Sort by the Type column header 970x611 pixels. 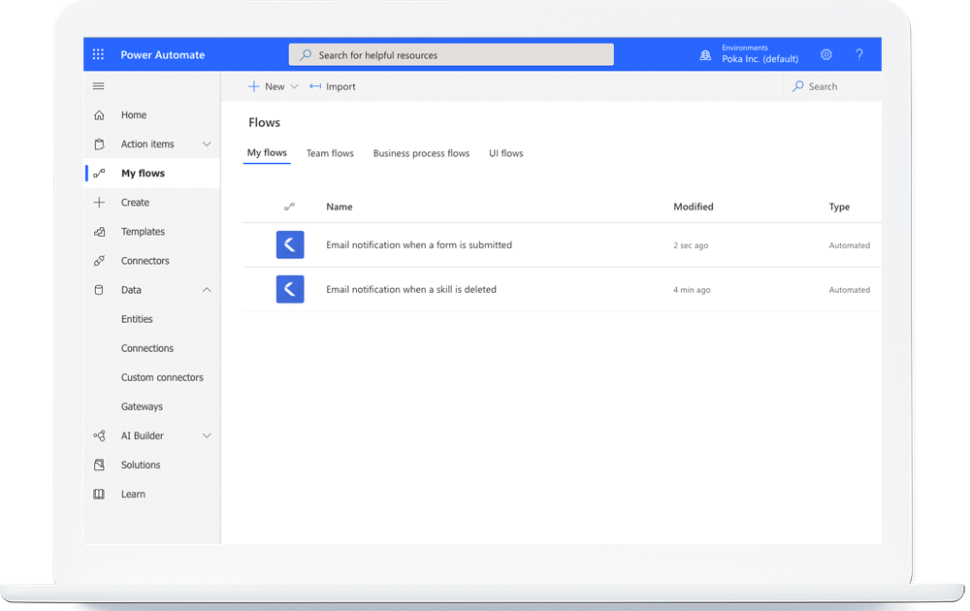click(839, 207)
